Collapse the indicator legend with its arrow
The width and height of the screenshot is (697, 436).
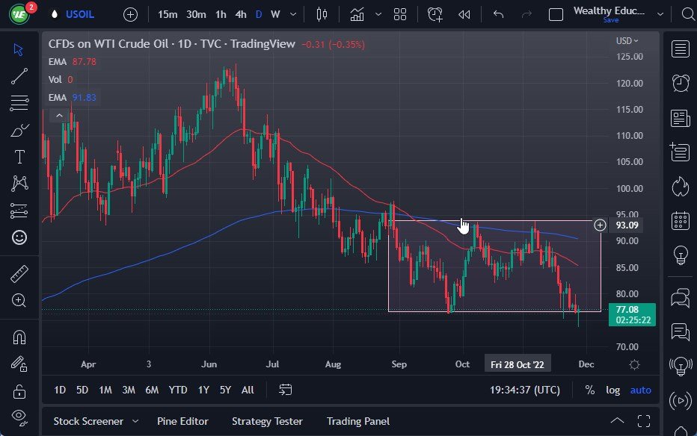tap(59, 115)
